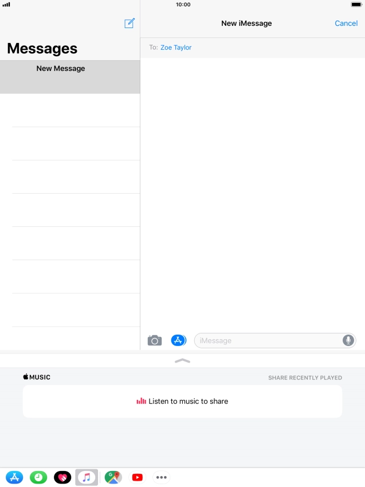Toggle the App Store apps drawer button
365x487 pixels.
(x=179, y=340)
